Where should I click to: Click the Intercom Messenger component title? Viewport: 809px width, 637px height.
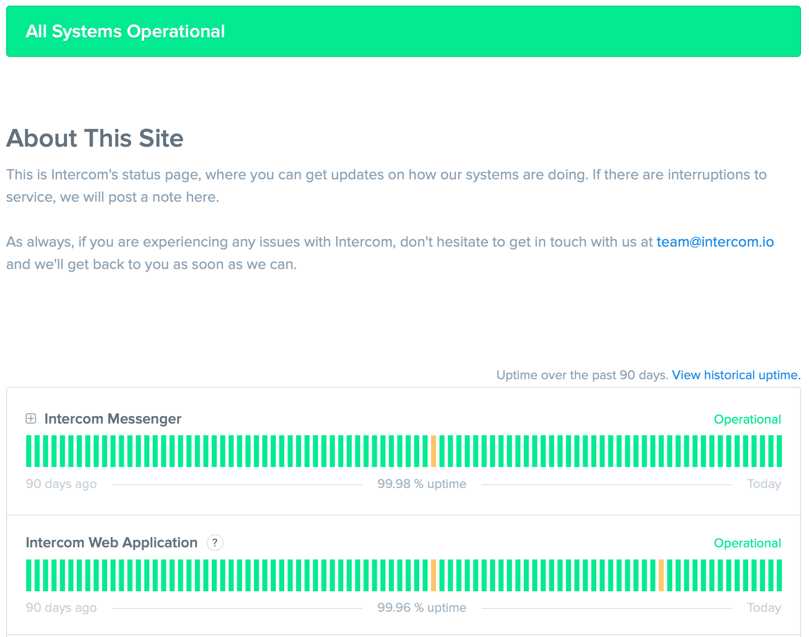pos(113,419)
